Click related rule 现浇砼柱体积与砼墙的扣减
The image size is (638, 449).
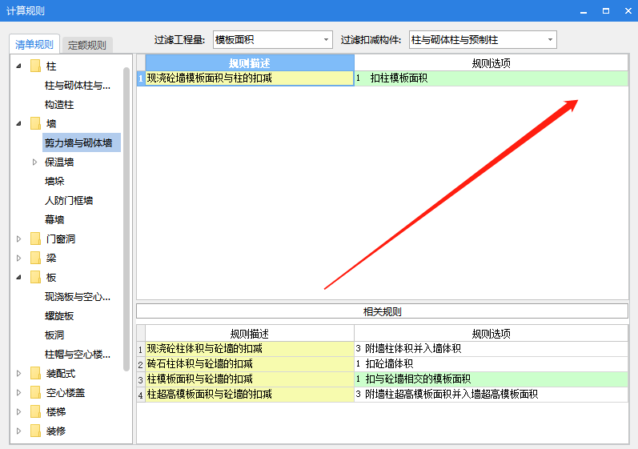tap(250, 348)
